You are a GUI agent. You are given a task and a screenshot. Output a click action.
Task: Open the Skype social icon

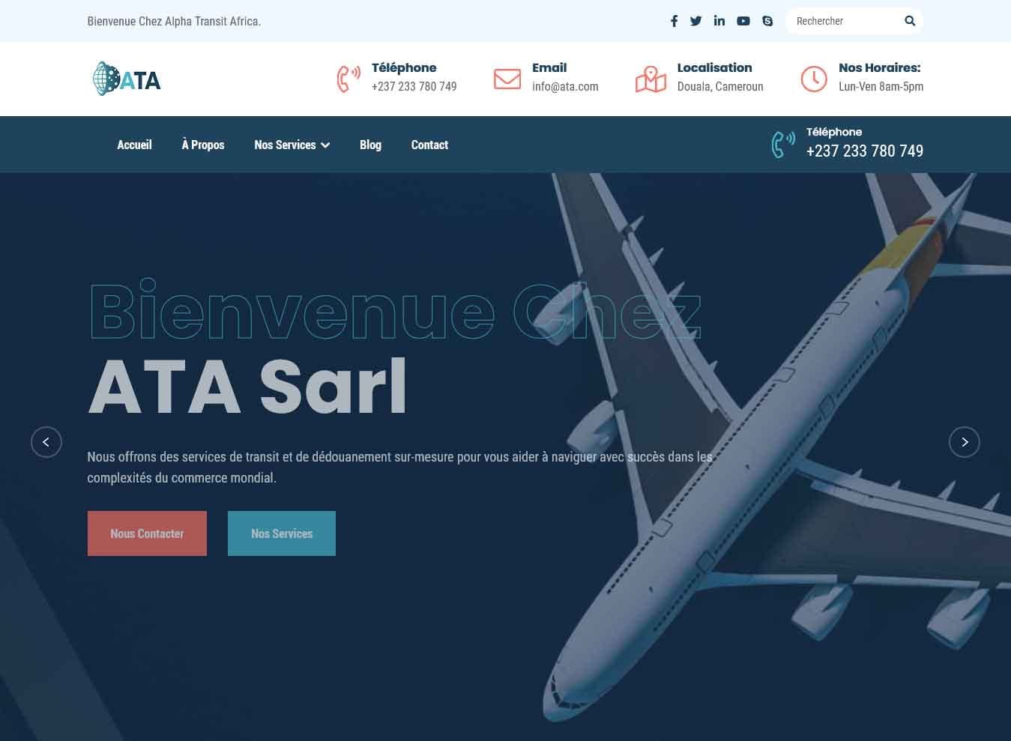pyautogui.click(x=767, y=21)
